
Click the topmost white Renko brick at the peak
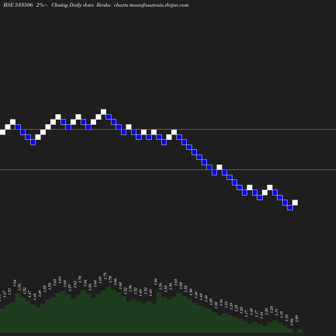click(x=103, y=112)
